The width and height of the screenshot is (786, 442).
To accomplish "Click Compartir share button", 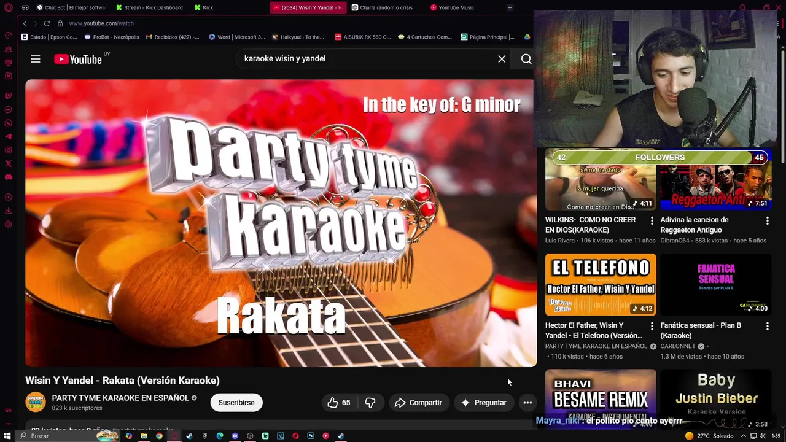I will [x=418, y=403].
